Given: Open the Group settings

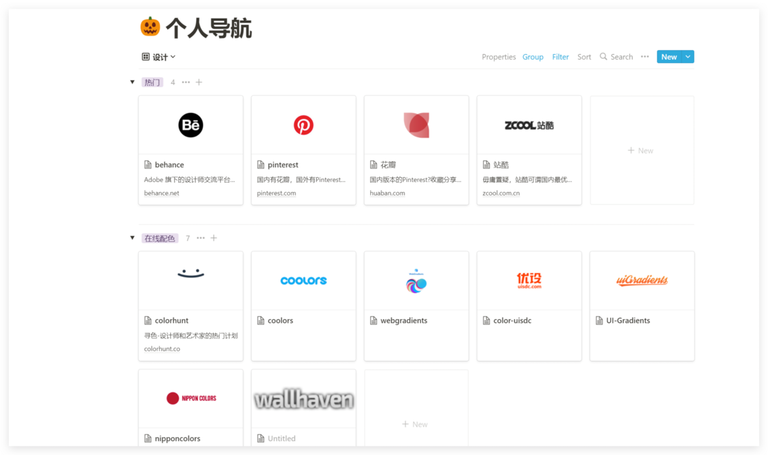Looking at the screenshot, I should point(533,57).
